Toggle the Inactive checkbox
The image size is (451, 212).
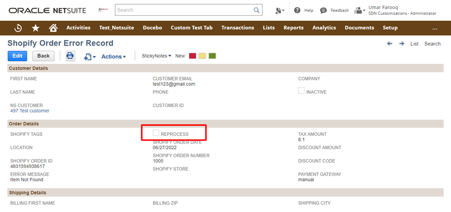(301, 91)
